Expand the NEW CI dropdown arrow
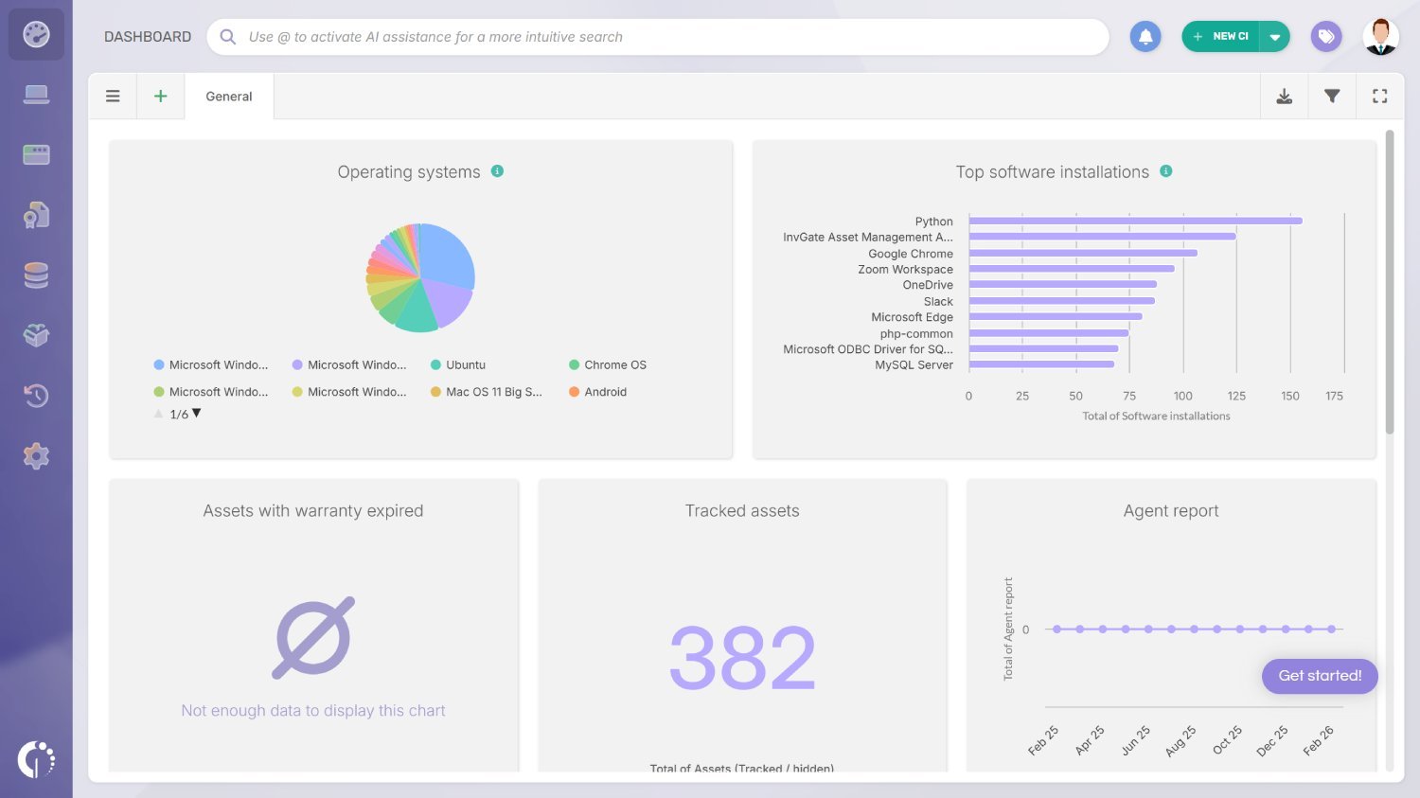 point(1275,36)
